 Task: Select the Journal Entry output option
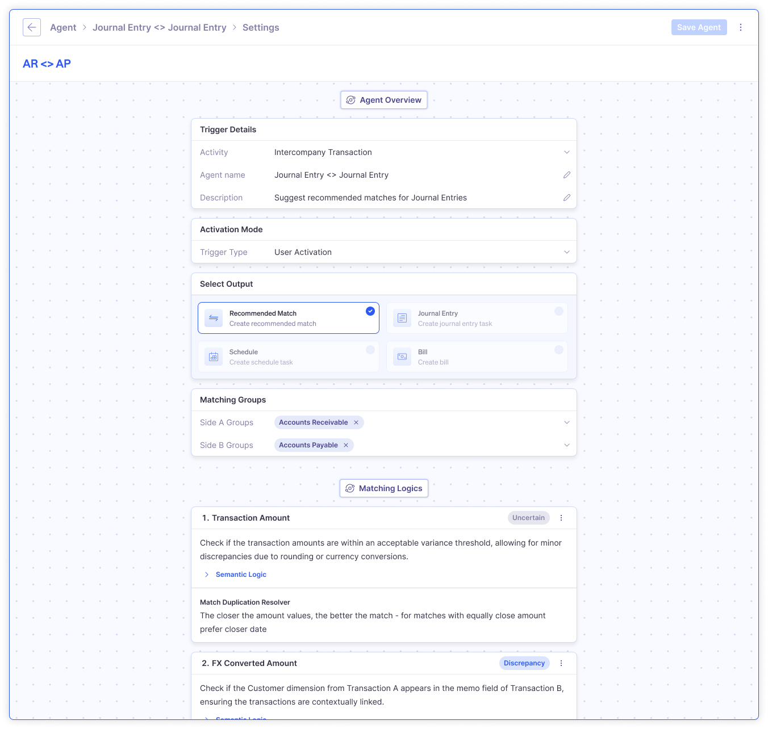477,318
